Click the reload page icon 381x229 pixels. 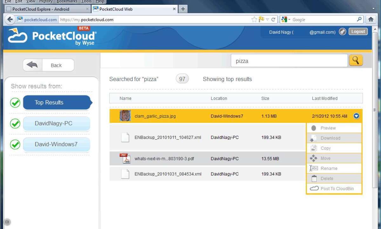pos(273,19)
